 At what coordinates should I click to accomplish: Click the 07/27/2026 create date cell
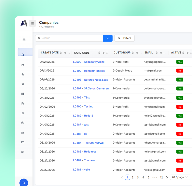click(47, 62)
